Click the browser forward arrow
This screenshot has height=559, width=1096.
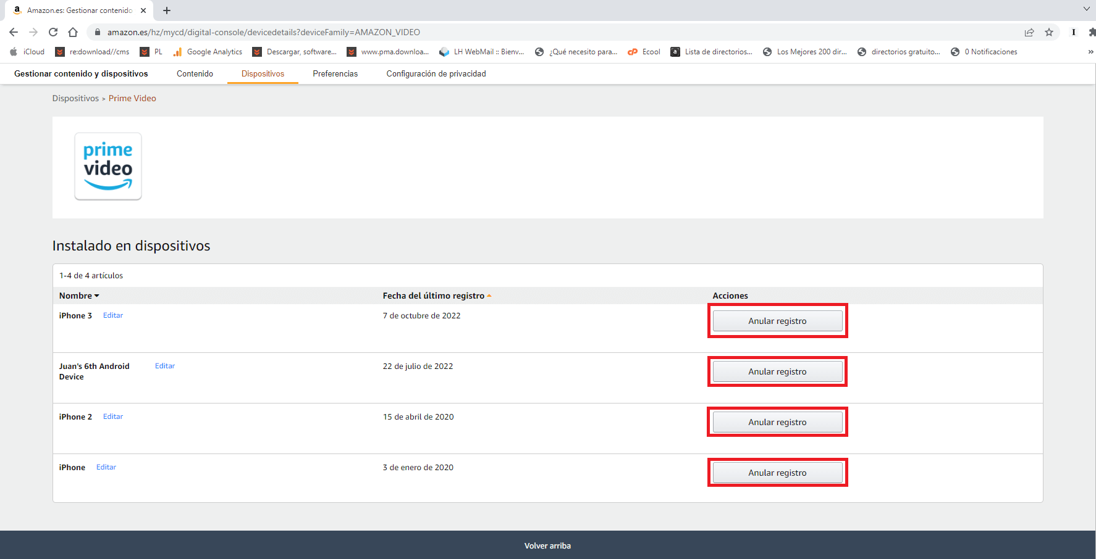(33, 32)
